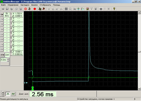Open the Анализ menu
This screenshot has height=101, width=141.
click(x=34, y=5)
